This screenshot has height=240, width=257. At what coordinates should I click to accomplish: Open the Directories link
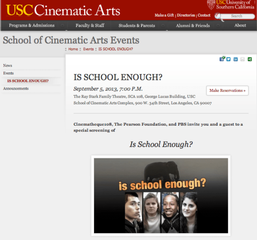186,15
